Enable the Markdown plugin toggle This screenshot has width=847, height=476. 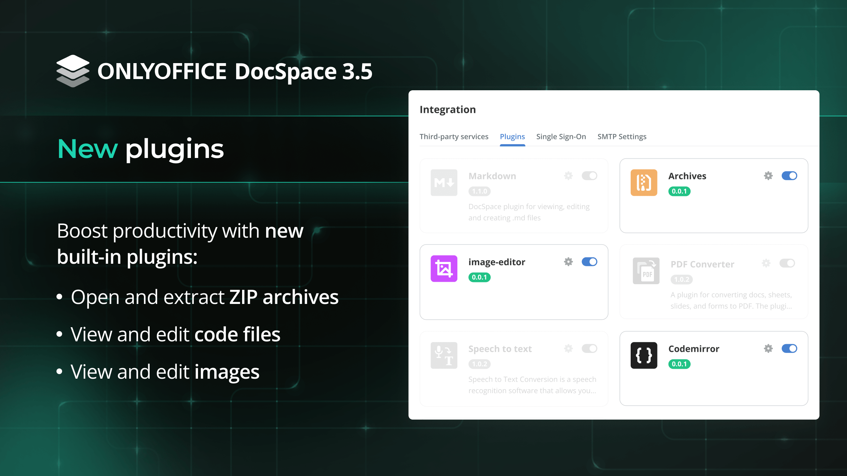coord(589,176)
